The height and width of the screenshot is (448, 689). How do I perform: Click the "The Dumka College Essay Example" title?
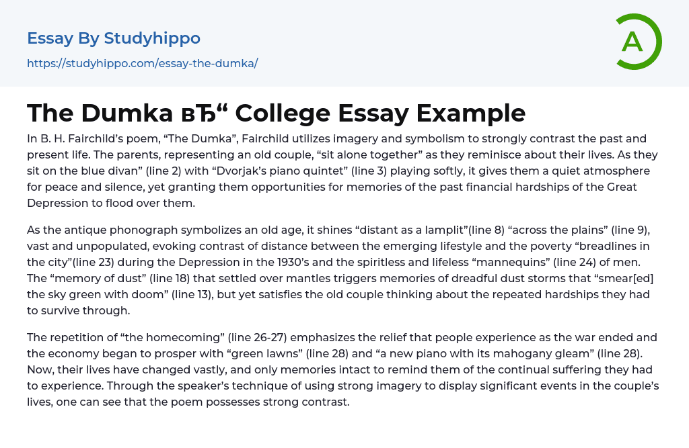276,113
